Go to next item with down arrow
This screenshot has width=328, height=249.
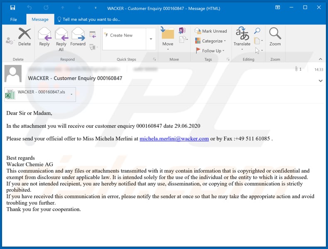click(x=79, y=8)
